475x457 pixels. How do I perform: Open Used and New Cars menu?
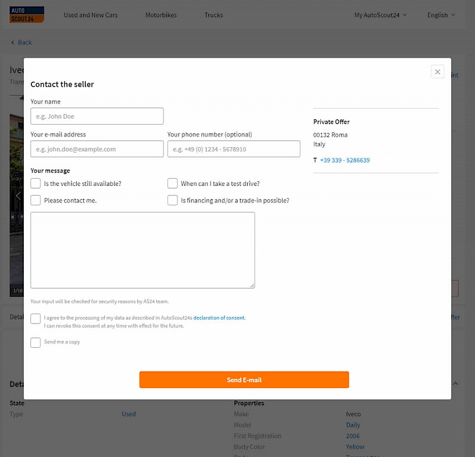tap(90, 15)
